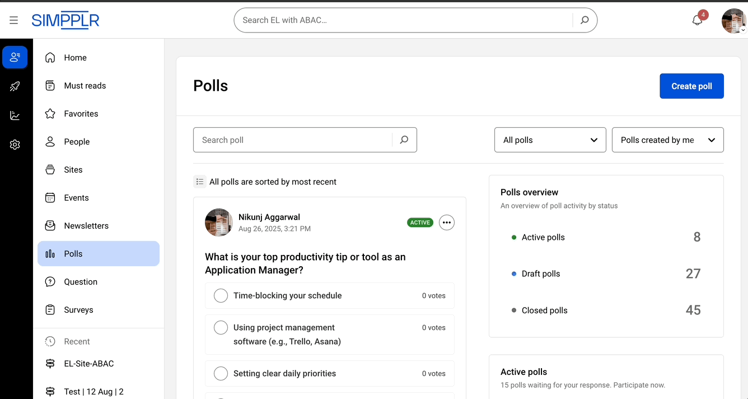Navigate to Must reads
Screen dimensions: 748x399
[x=84, y=85]
